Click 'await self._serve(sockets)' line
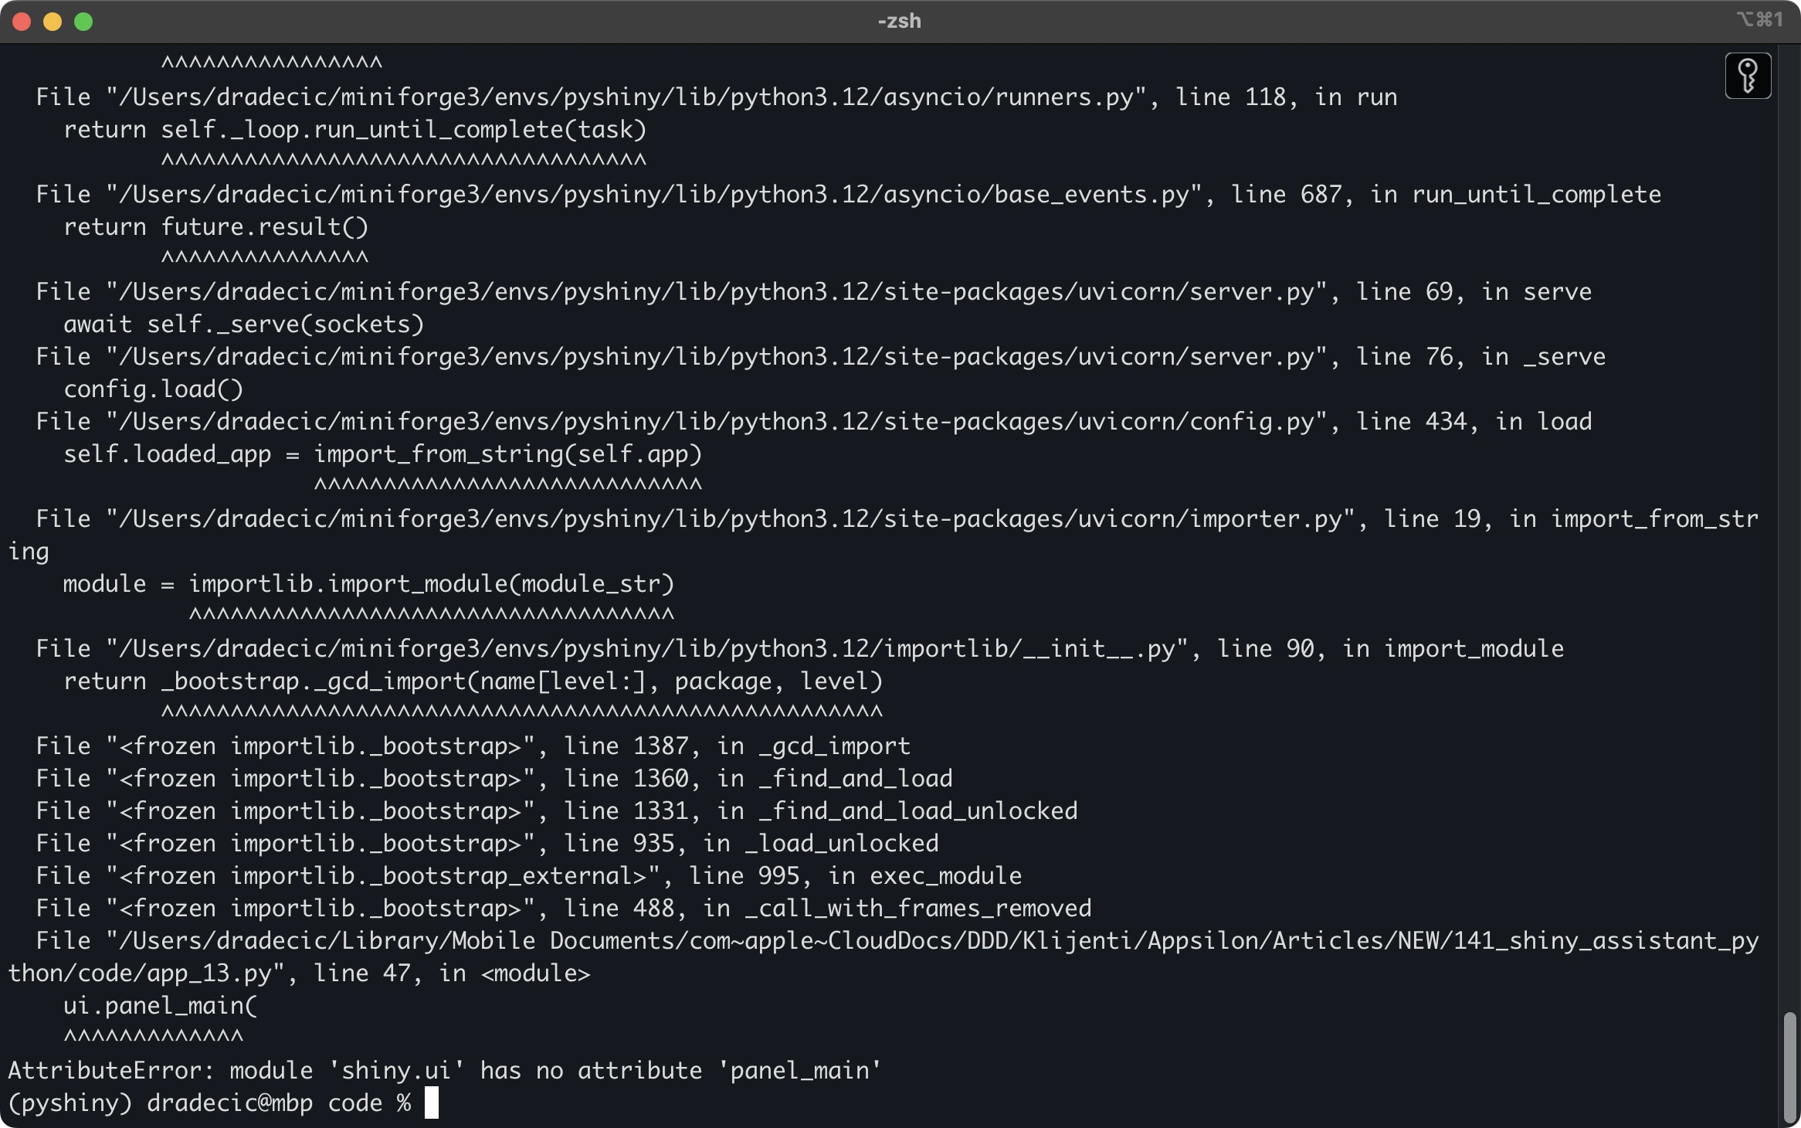 [x=244, y=324]
